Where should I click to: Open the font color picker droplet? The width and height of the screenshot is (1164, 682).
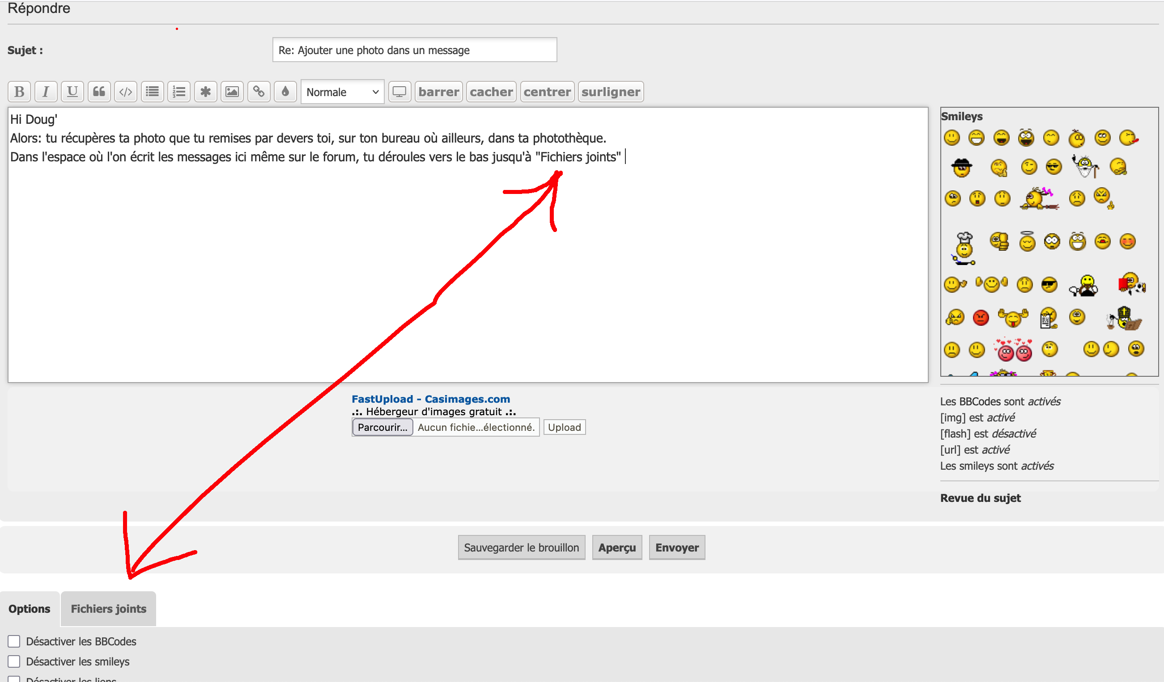(285, 92)
